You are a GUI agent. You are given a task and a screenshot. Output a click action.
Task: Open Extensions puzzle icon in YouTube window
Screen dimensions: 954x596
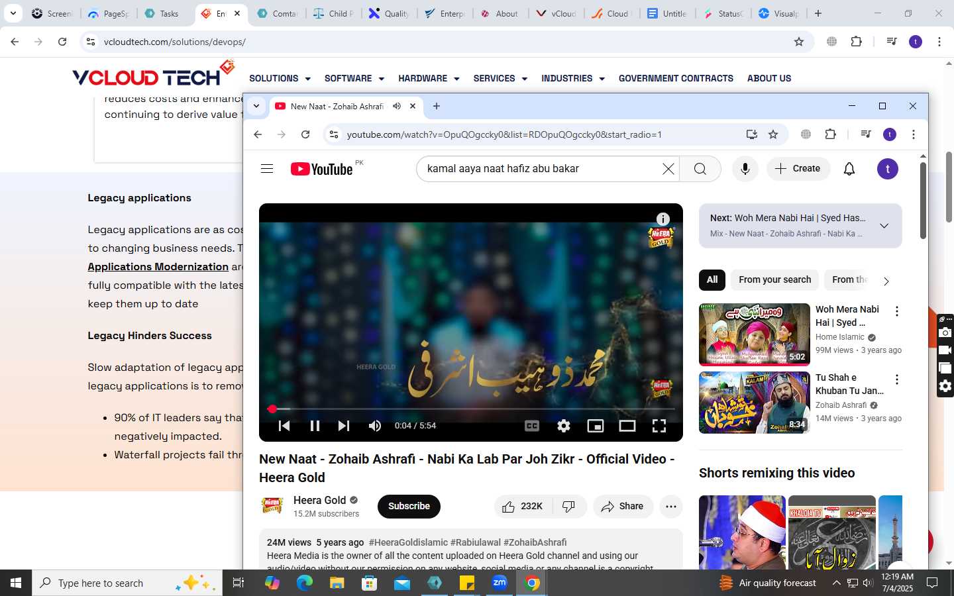[x=830, y=134]
